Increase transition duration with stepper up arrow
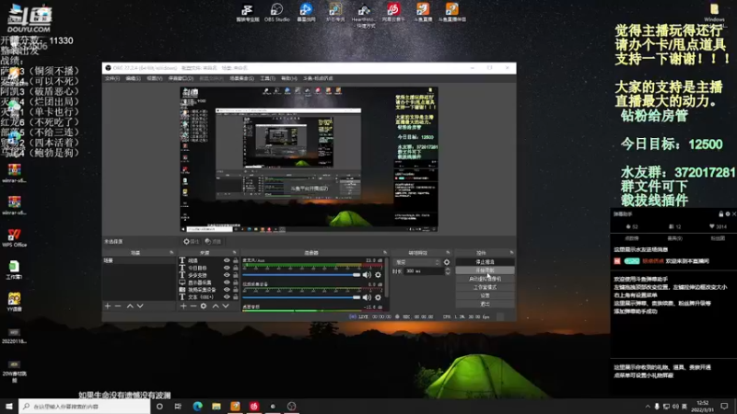737x414 pixels. click(x=448, y=270)
